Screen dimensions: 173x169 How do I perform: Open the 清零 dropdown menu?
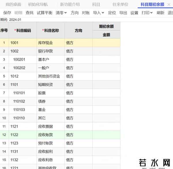click(x=61, y=13)
